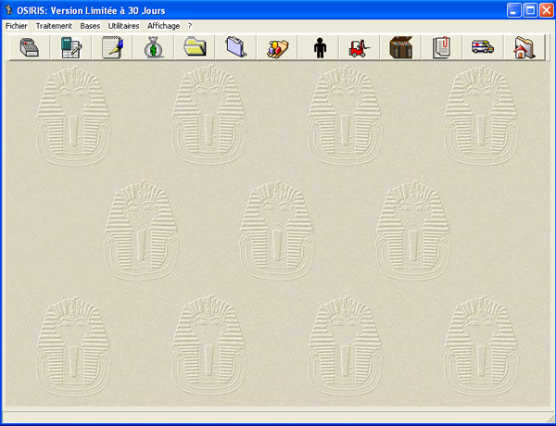Click the cash register toolbar icon

(29, 47)
